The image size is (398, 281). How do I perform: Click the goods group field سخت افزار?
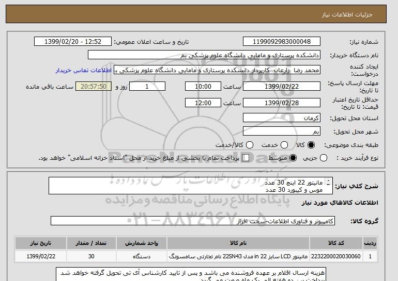(x=193, y=221)
